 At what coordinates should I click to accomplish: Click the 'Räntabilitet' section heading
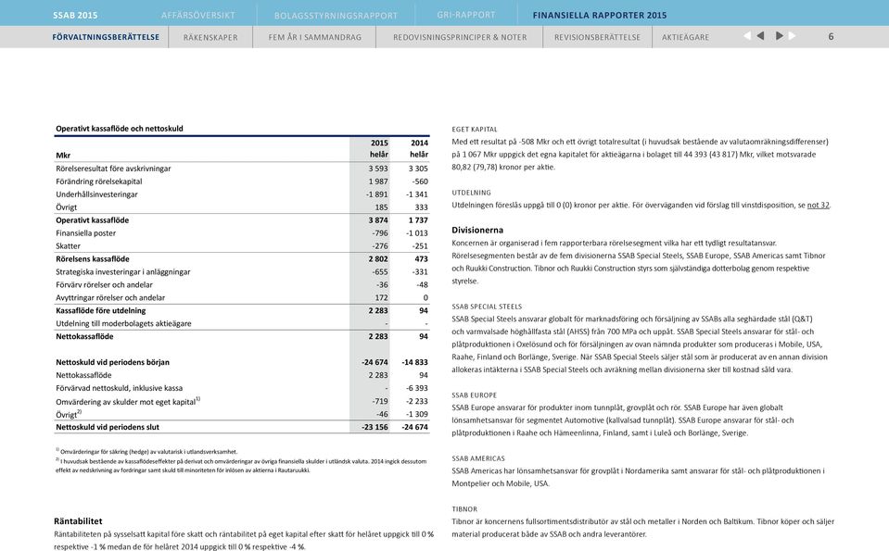(78, 521)
